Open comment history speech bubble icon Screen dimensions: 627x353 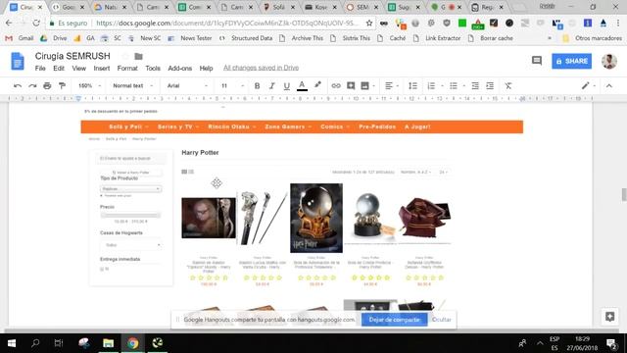(x=537, y=61)
